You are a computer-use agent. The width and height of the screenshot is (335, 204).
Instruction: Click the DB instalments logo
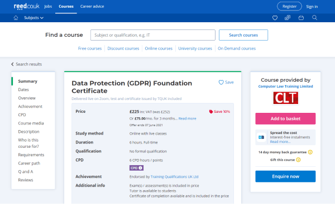(261, 137)
